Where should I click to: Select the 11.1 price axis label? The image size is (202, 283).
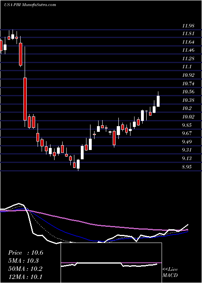pos(187,67)
